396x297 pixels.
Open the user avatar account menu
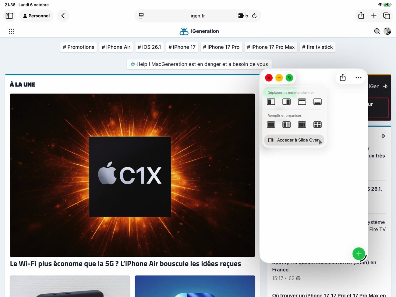tap(387, 31)
